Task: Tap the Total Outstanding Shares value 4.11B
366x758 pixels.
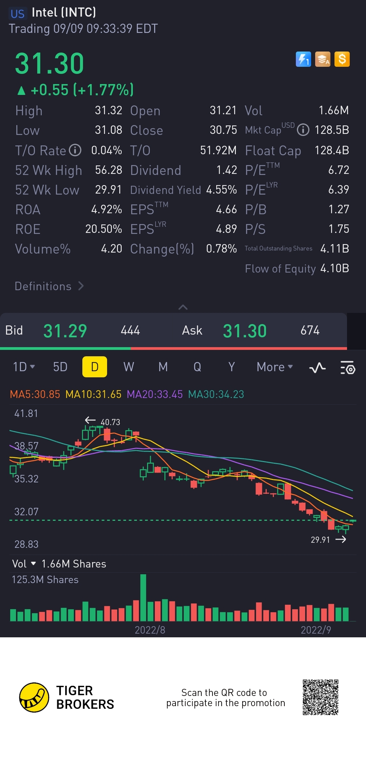Action: click(334, 248)
